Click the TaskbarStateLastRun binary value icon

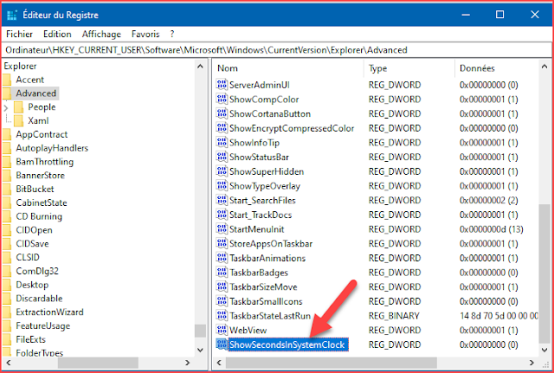pos(222,315)
